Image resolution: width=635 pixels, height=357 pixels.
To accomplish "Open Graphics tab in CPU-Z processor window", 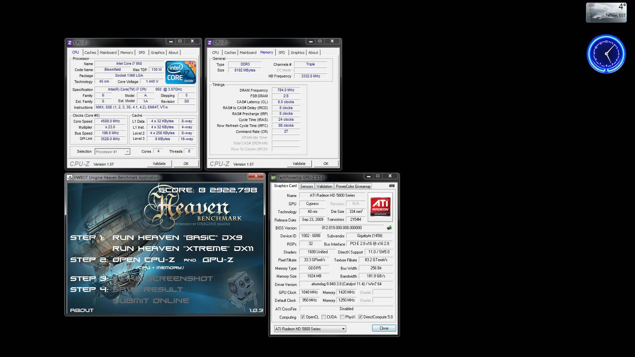I will (x=158, y=52).
